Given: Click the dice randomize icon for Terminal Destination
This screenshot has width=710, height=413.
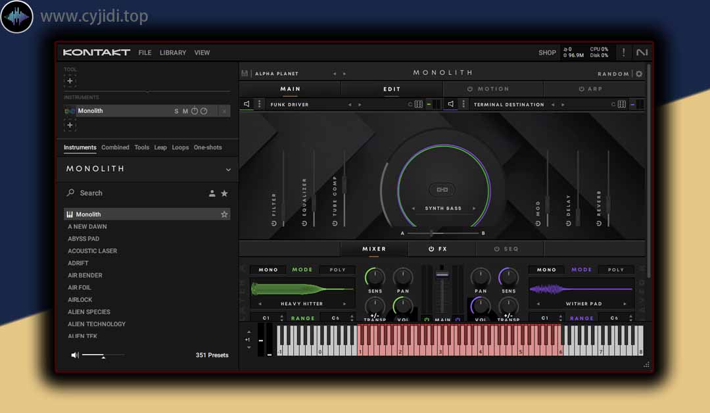Looking at the screenshot, I should pyautogui.click(x=622, y=104).
